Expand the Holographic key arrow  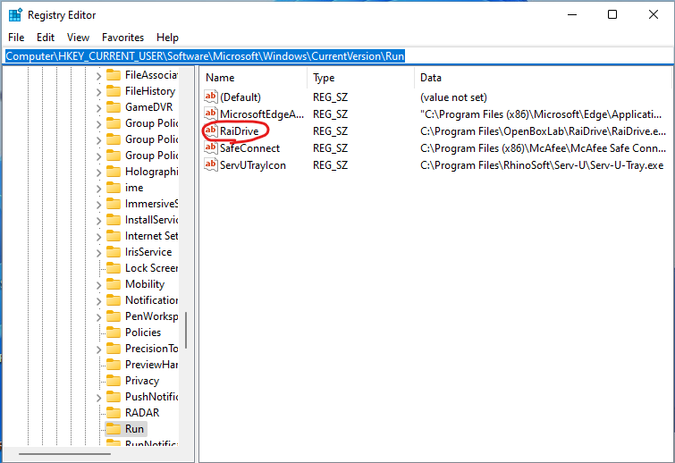98,172
